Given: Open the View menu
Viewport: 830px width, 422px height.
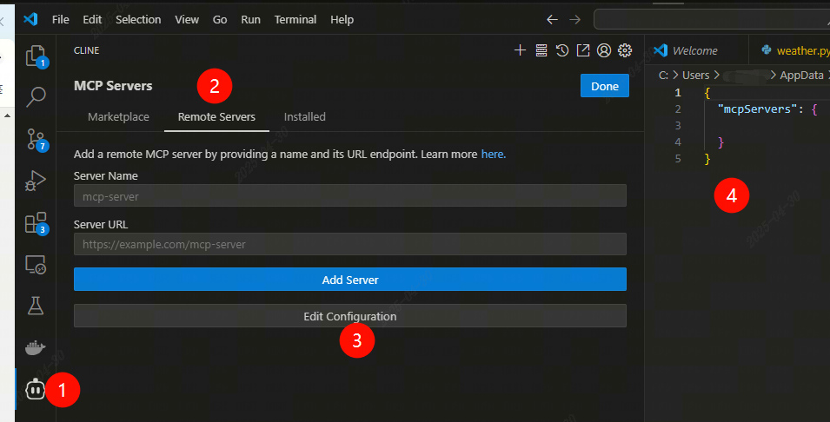Looking at the screenshot, I should pos(187,20).
